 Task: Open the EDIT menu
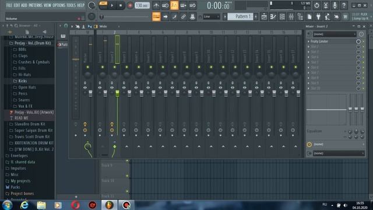pos(17,5)
